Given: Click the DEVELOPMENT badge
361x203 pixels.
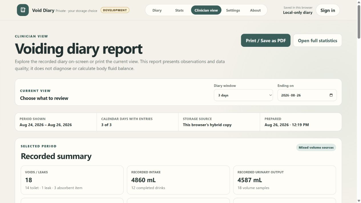Looking at the screenshot, I should [115, 10].
